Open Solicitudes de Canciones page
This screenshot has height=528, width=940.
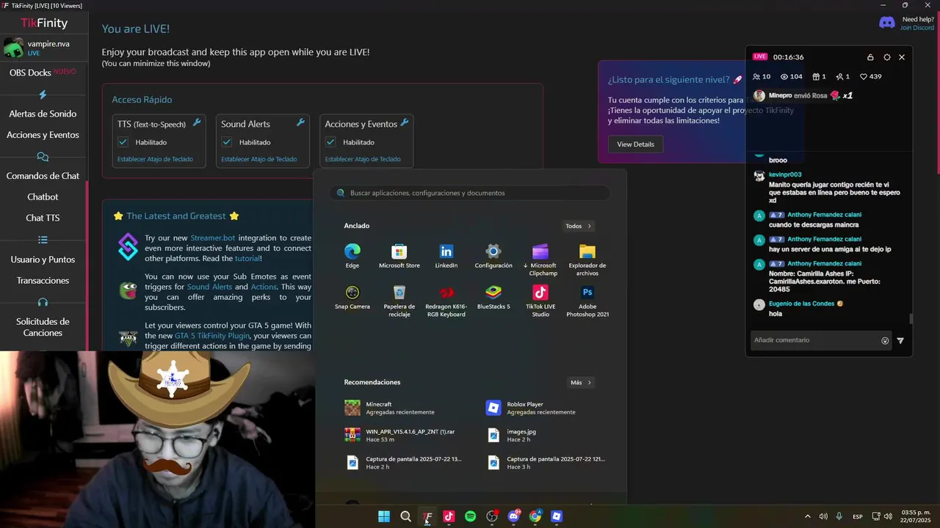43,327
